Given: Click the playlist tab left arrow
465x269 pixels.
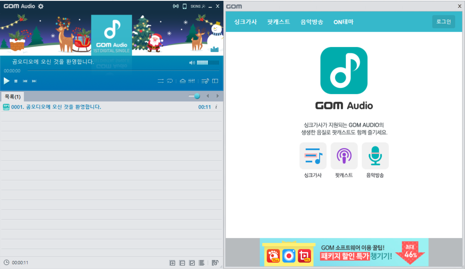Looking at the screenshot, I should point(208,96).
